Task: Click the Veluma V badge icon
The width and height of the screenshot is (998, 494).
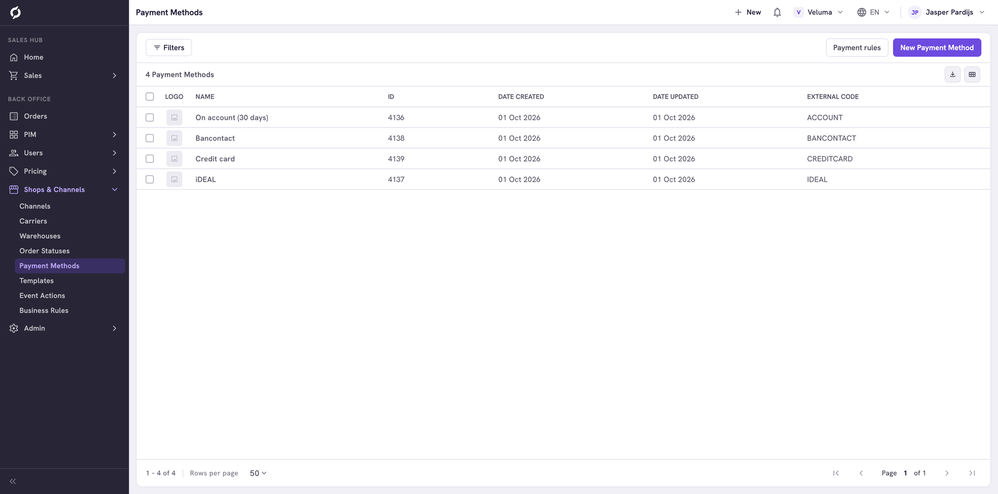Action: 798,12
